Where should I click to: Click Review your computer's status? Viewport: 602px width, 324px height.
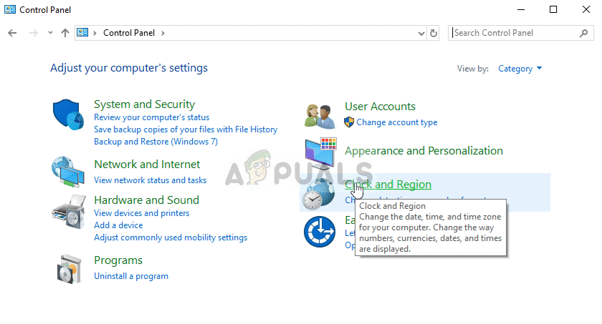coord(151,117)
